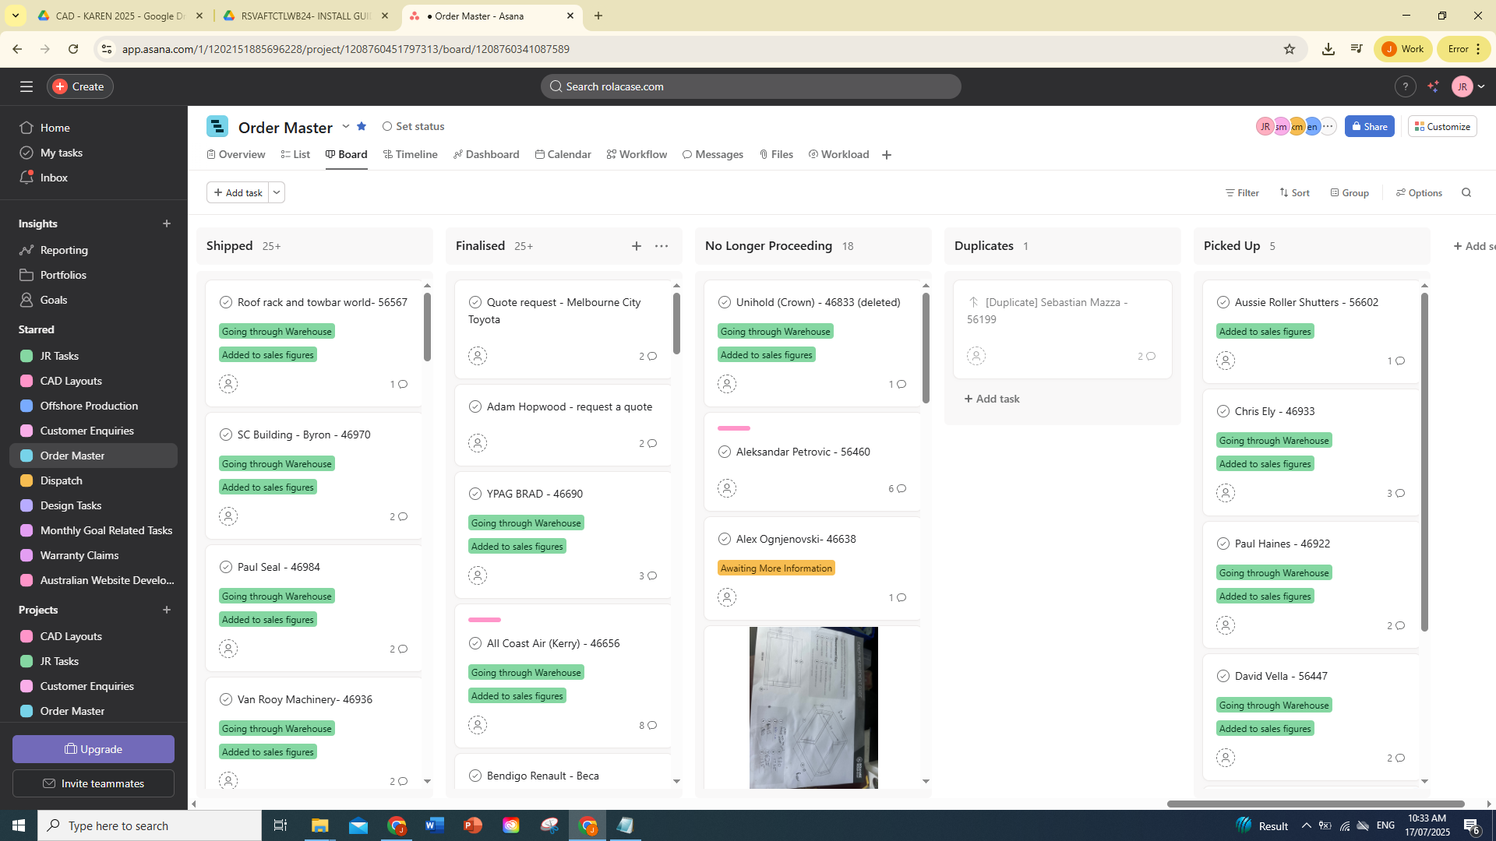The height and width of the screenshot is (841, 1496).
Task: Click the favorite star next to Order Master
Action: [362, 126]
